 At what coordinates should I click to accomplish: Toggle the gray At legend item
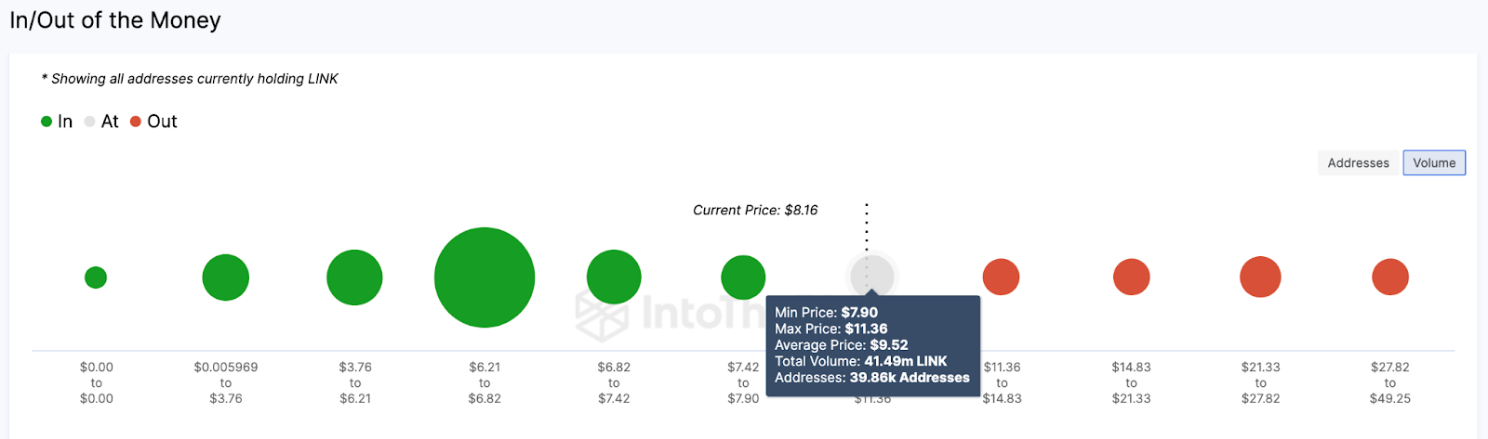[101, 122]
